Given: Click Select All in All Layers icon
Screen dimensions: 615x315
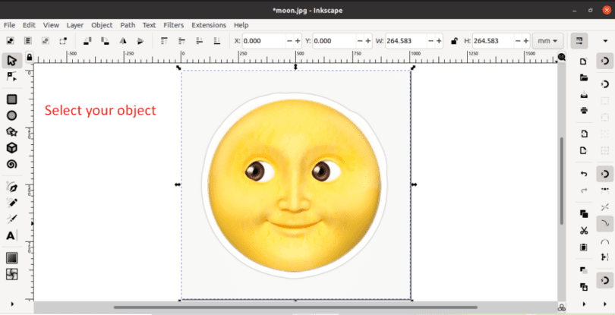Looking at the screenshot, I should click(x=28, y=41).
